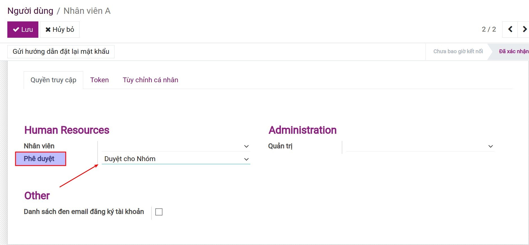Click the X icon on Hủy bỏ
Viewport: 529px width, 245px height.
[48, 30]
